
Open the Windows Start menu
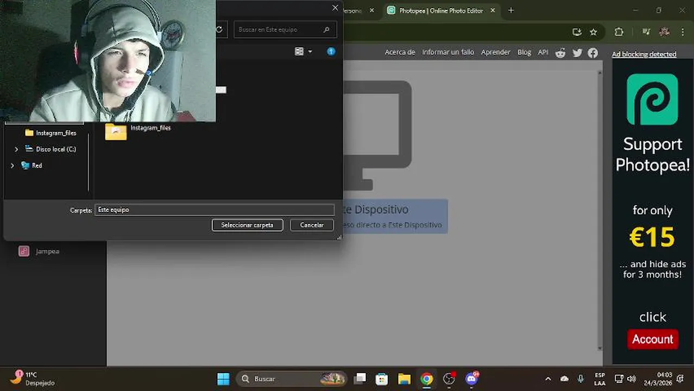coord(223,379)
